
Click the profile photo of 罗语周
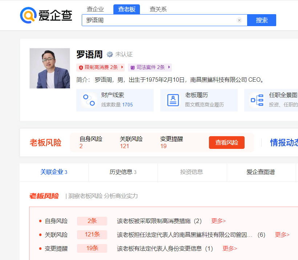49,68
